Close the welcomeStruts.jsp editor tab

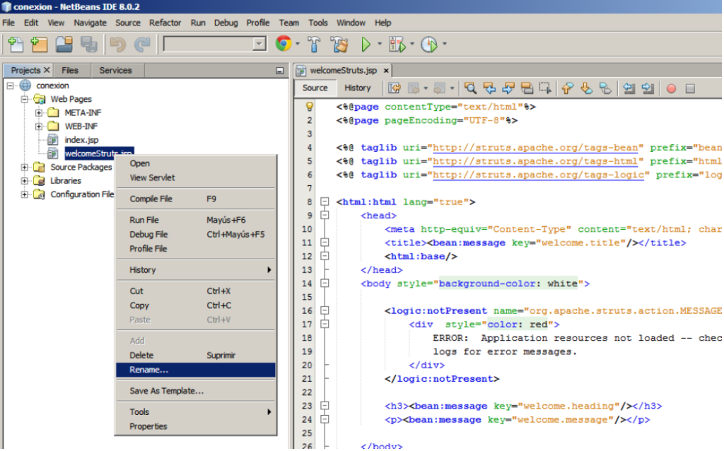(x=386, y=71)
